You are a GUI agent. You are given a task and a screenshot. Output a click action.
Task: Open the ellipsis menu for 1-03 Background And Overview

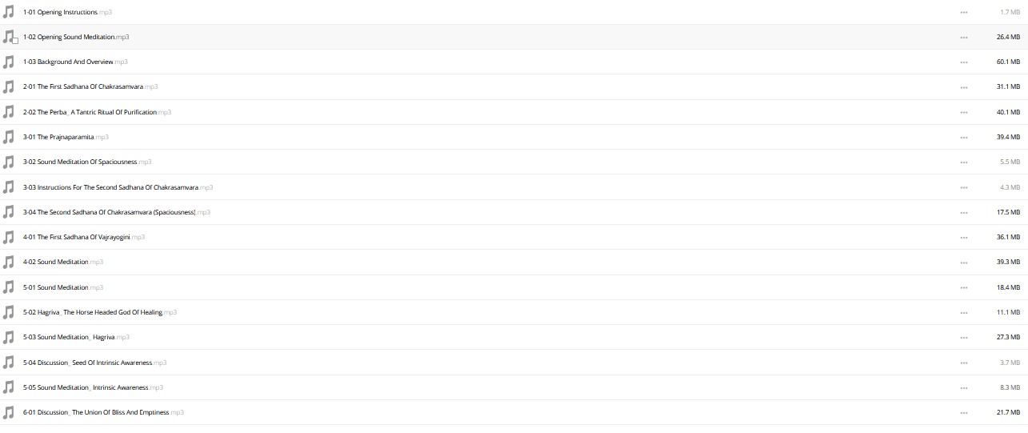pyautogui.click(x=963, y=62)
